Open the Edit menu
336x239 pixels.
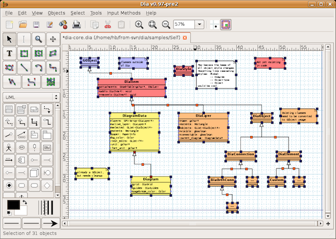point(22,13)
